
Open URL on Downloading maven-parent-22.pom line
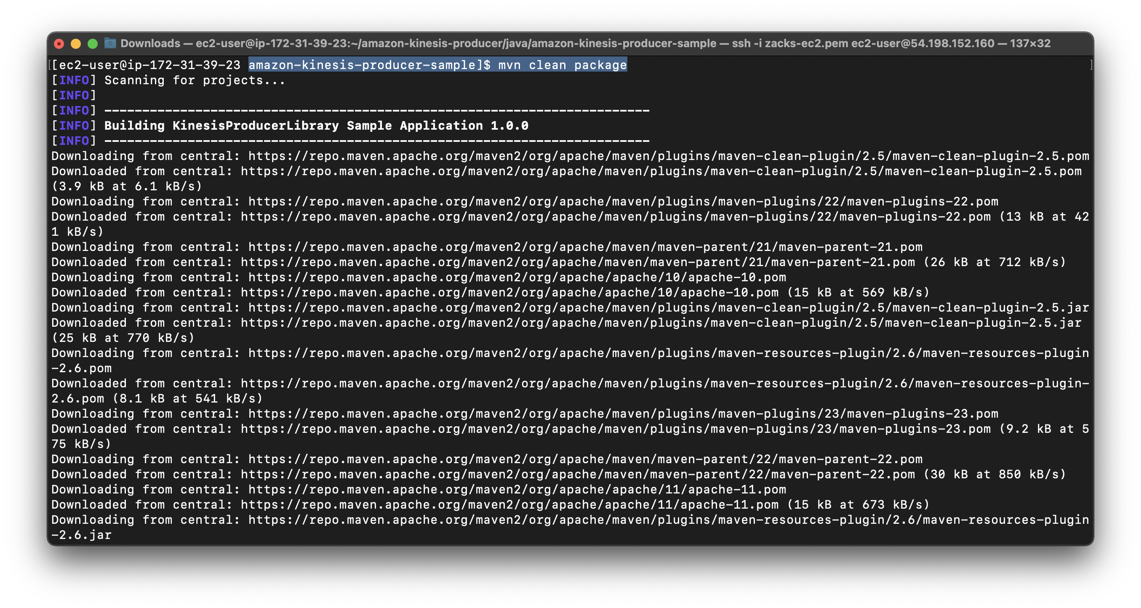[x=585, y=459]
